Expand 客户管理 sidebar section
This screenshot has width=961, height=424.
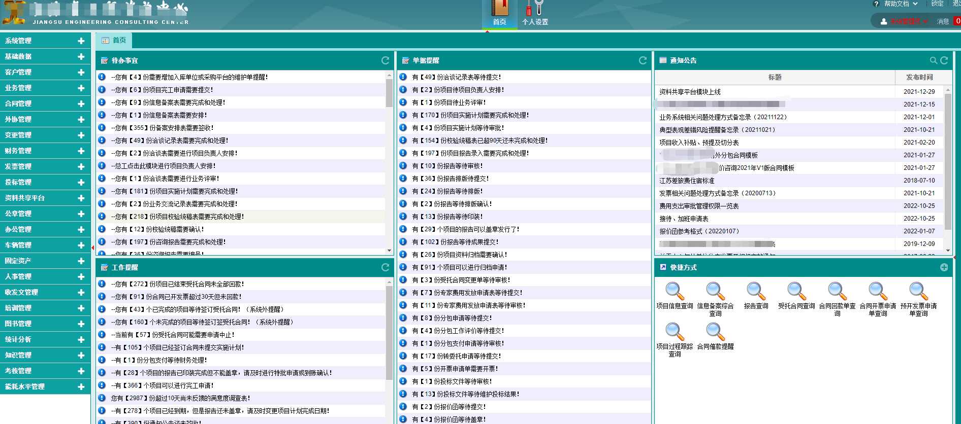tap(81, 72)
